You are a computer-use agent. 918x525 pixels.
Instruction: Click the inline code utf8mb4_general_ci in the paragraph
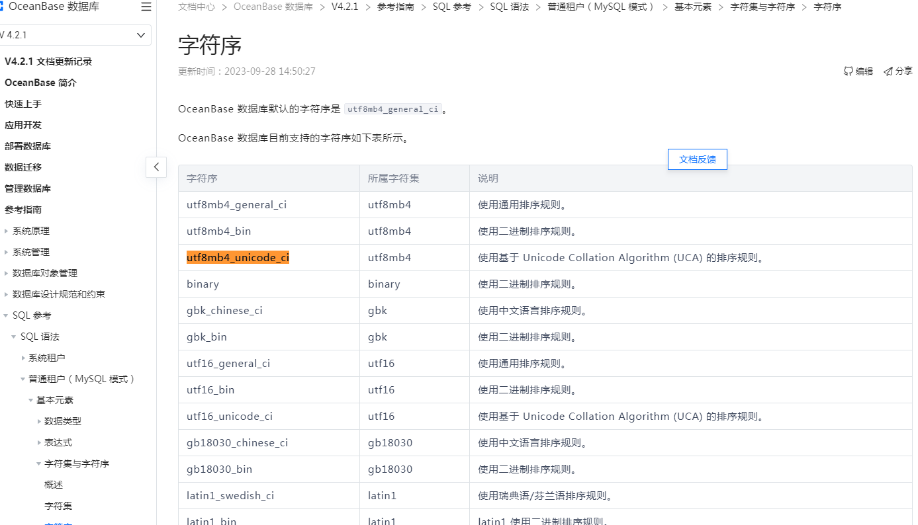pos(393,109)
